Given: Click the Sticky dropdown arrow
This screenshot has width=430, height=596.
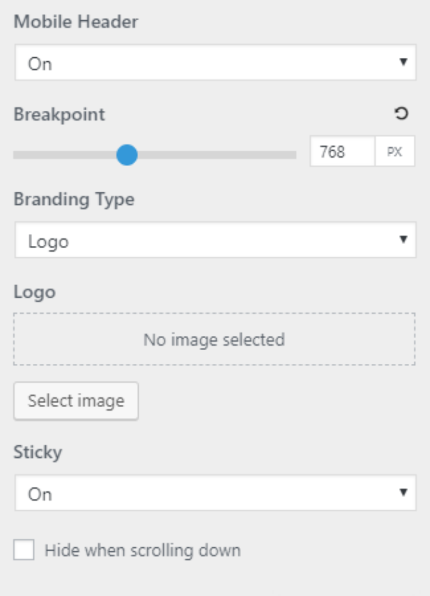Looking at the screenshot, I should pyautogui.click(x=403, y=492).
